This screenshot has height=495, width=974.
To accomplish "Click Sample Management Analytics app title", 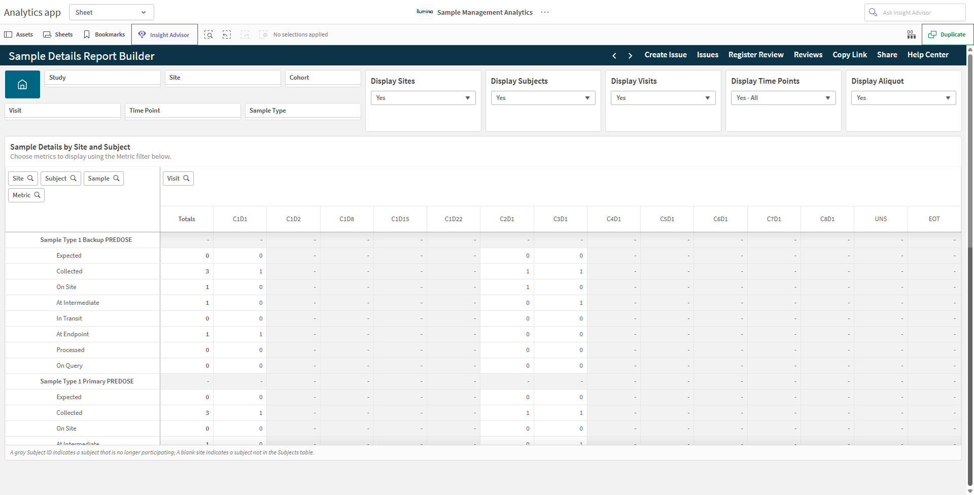I will [485, 12].
